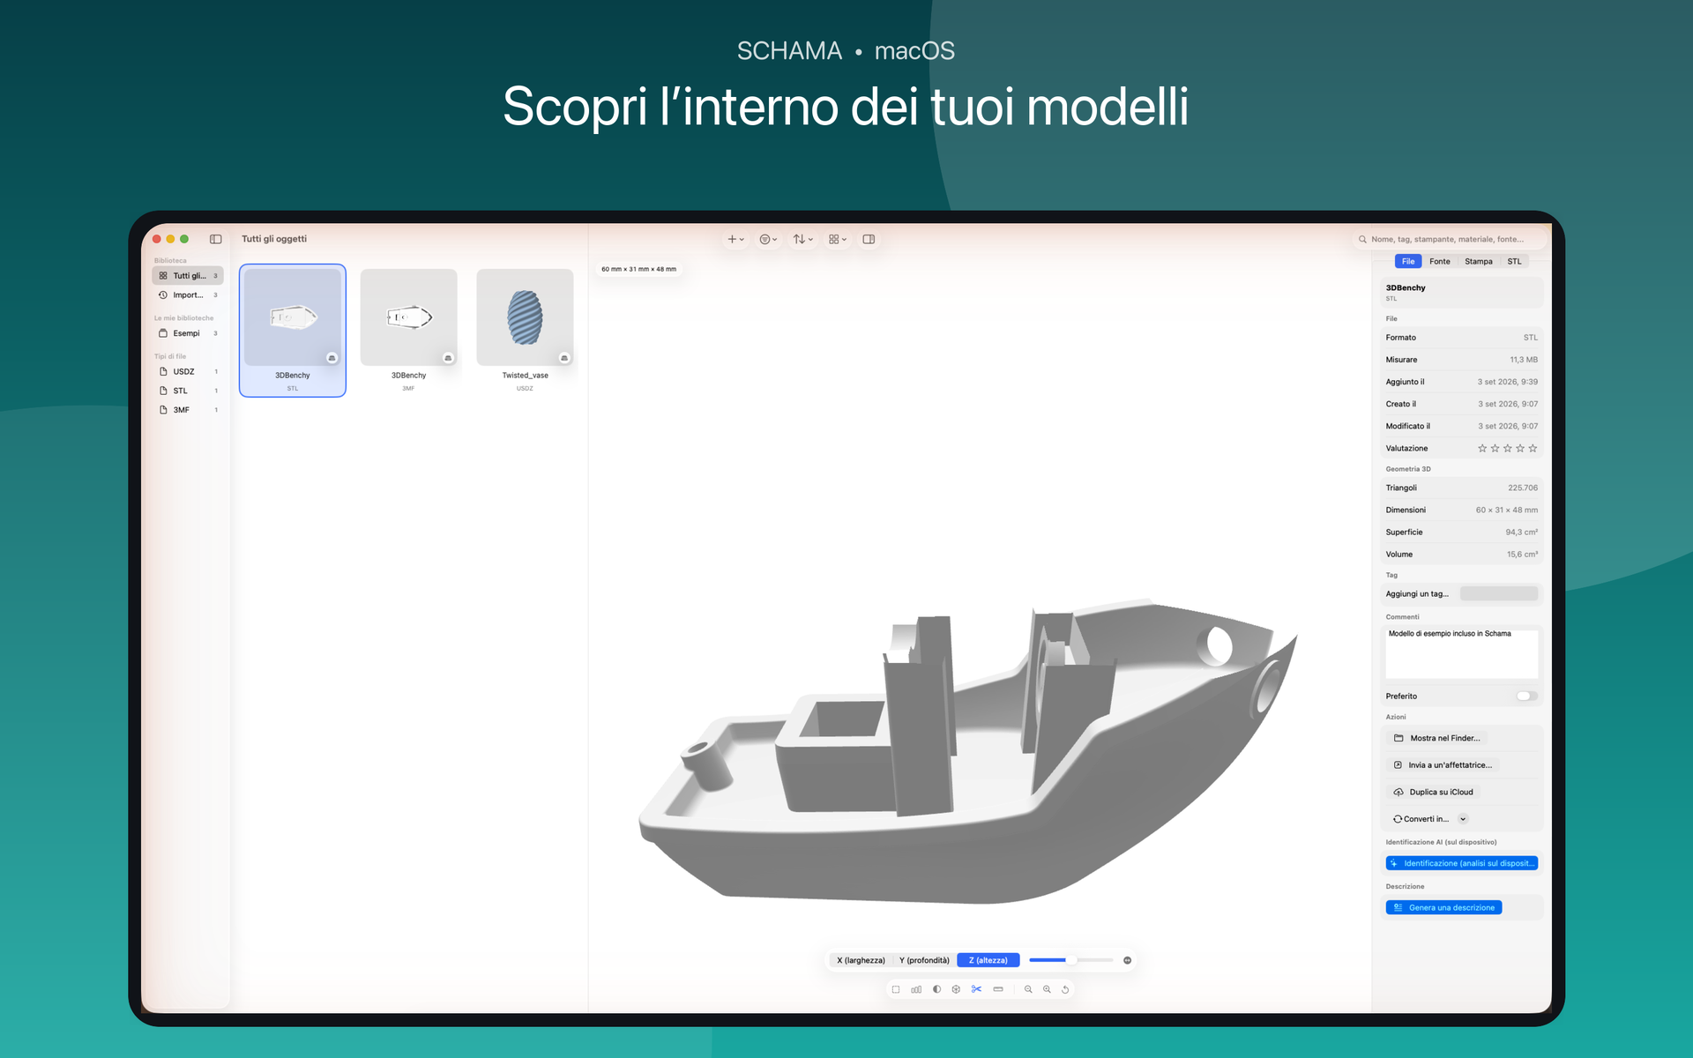
Task: Click the clock icon beside Import...
Action: pyautogui.click(x=163, y=294)
